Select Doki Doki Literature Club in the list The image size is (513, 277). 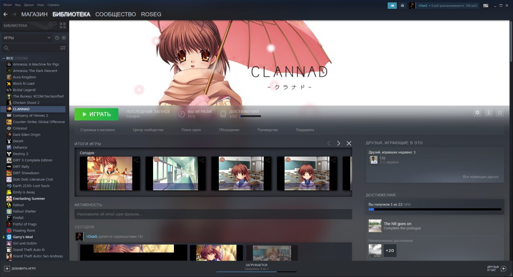(33, 179)
